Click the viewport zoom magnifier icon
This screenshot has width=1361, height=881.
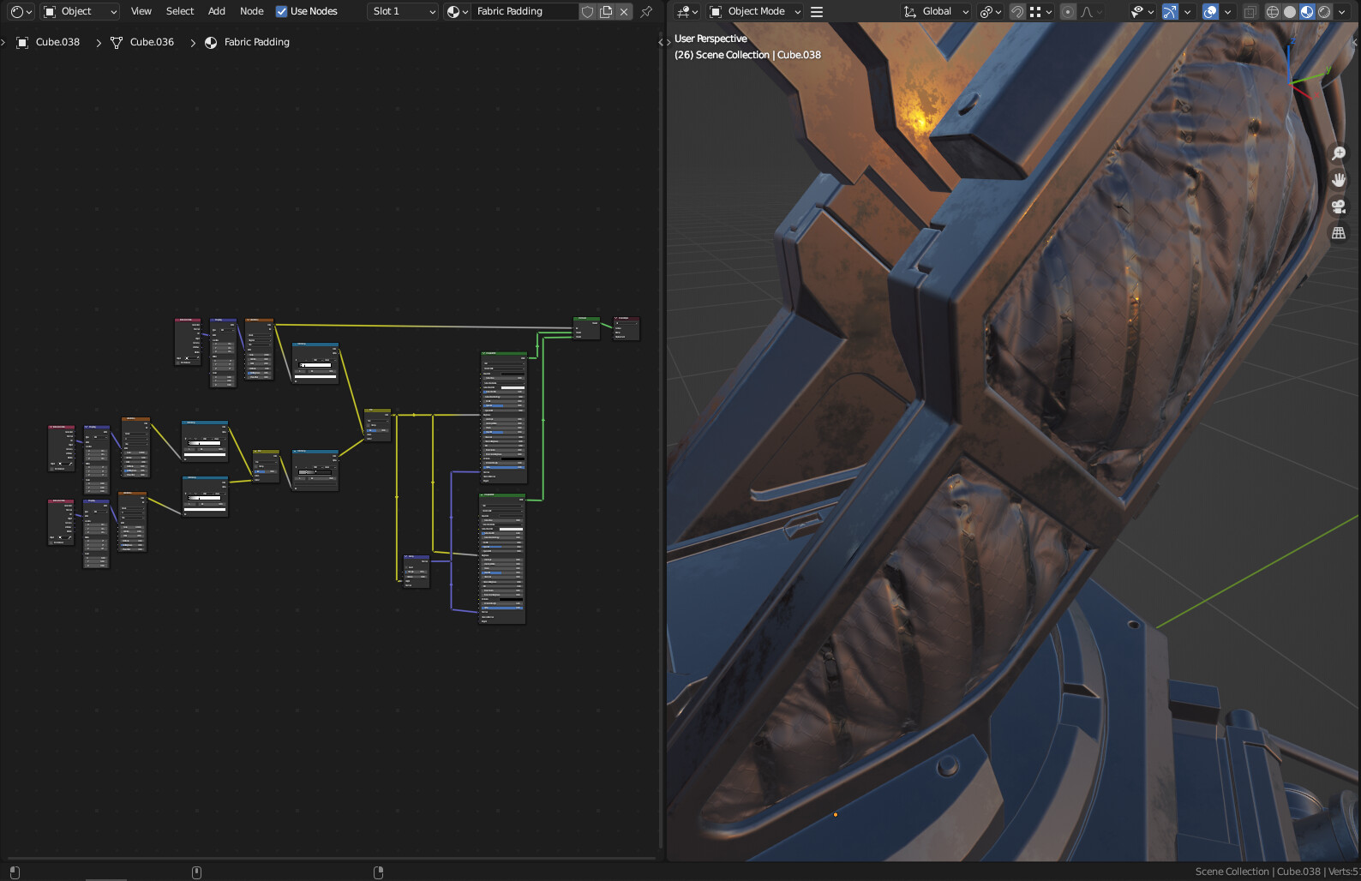coord(1338,154)
